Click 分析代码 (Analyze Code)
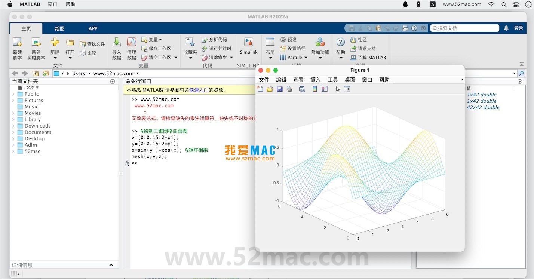 (x=214, y=40)
